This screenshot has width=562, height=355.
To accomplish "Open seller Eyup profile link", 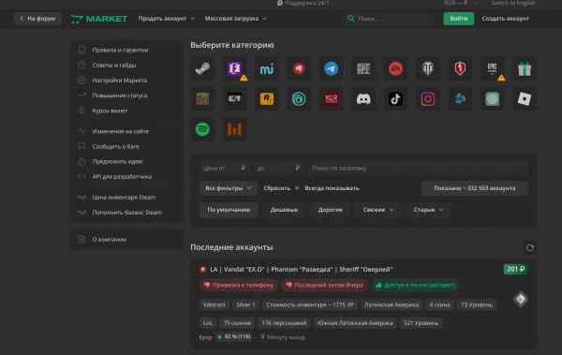I will (x=206, y=337).
